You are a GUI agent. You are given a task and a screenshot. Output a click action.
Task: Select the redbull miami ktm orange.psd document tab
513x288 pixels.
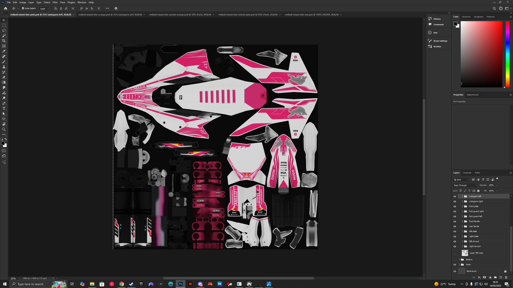pyautogui.click(x=110, y=15)
